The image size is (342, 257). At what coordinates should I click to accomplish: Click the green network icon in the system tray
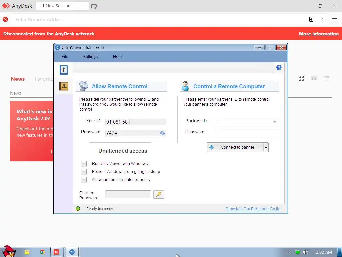point(298,252)
